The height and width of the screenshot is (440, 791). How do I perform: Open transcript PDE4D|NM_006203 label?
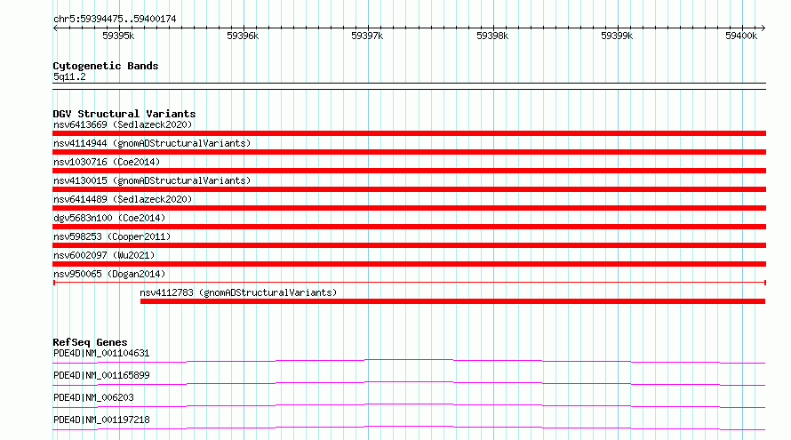pos(93,397)
